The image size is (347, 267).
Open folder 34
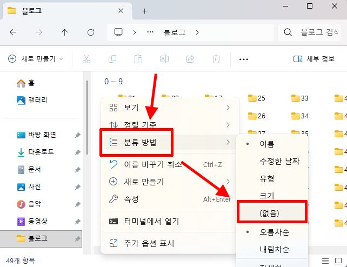click(x=300, y=116)
